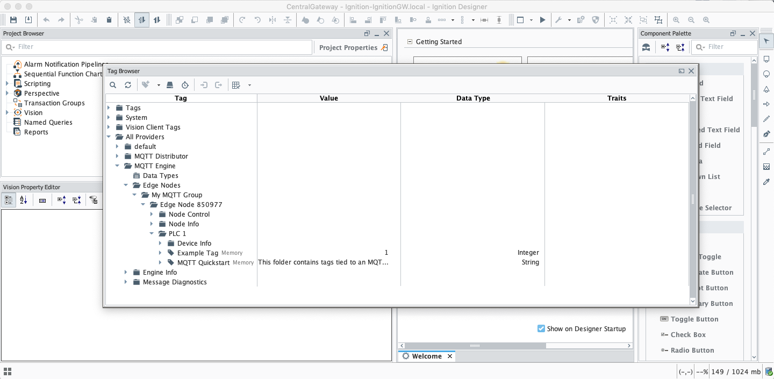The height and width of the screenshot is (379, 774).
Task: Click the Save project icon in main toolbar
Action: [x=13, y=20]
